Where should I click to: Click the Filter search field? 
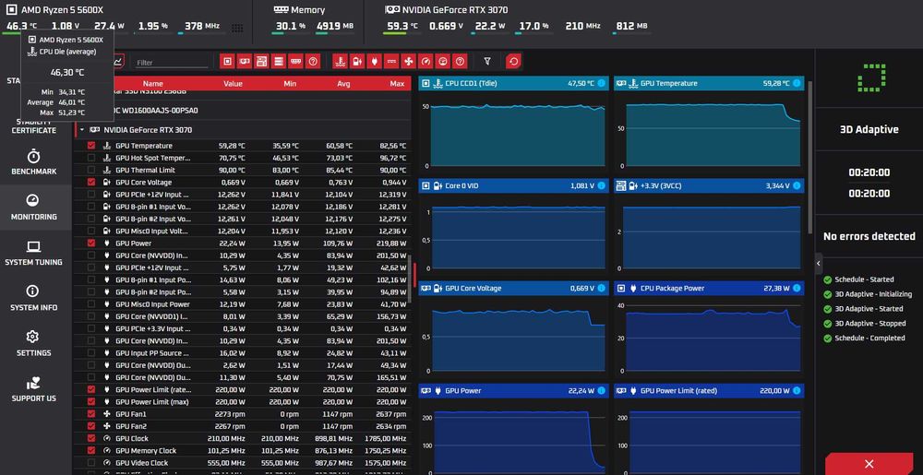pos(171,63)
